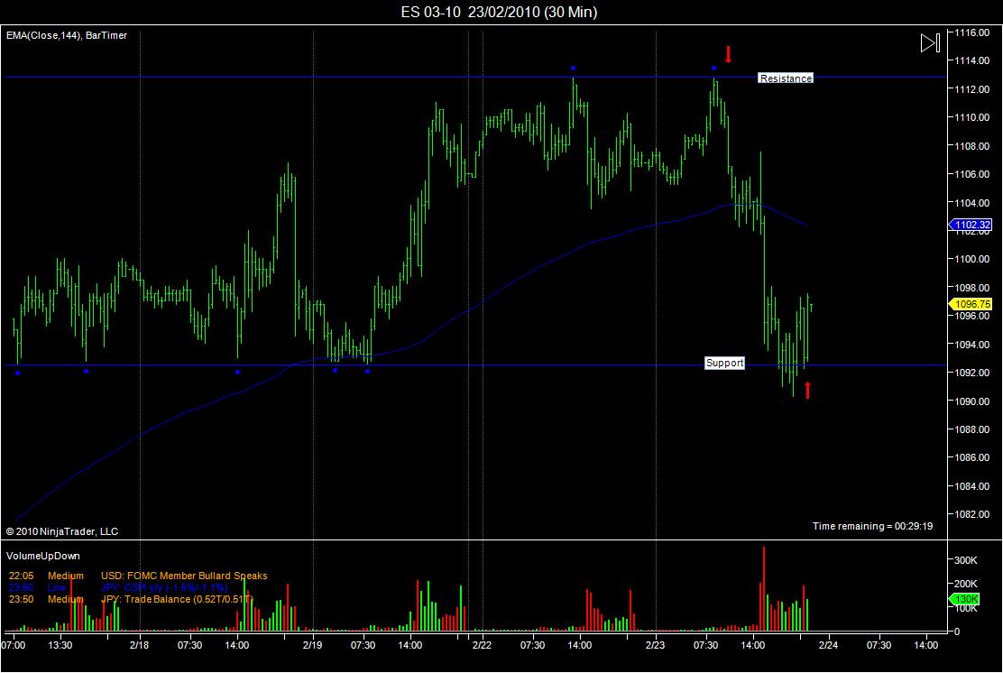Click the 200K volume axis label

pos(966,584)
